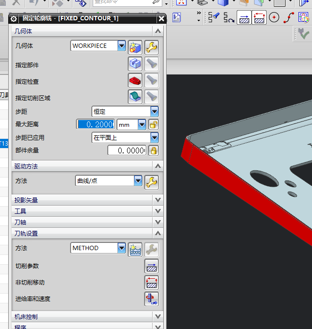The image size is (312, 329).
Task: Click the toolbar non-cutting moves icon
Action: 259,17
